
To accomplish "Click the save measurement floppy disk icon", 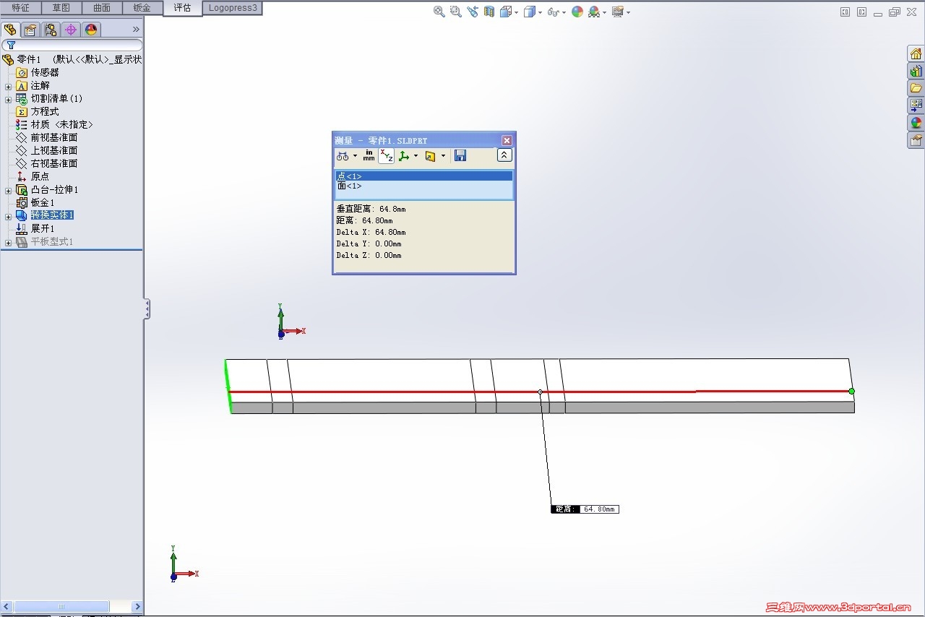I will click(460, 155).
